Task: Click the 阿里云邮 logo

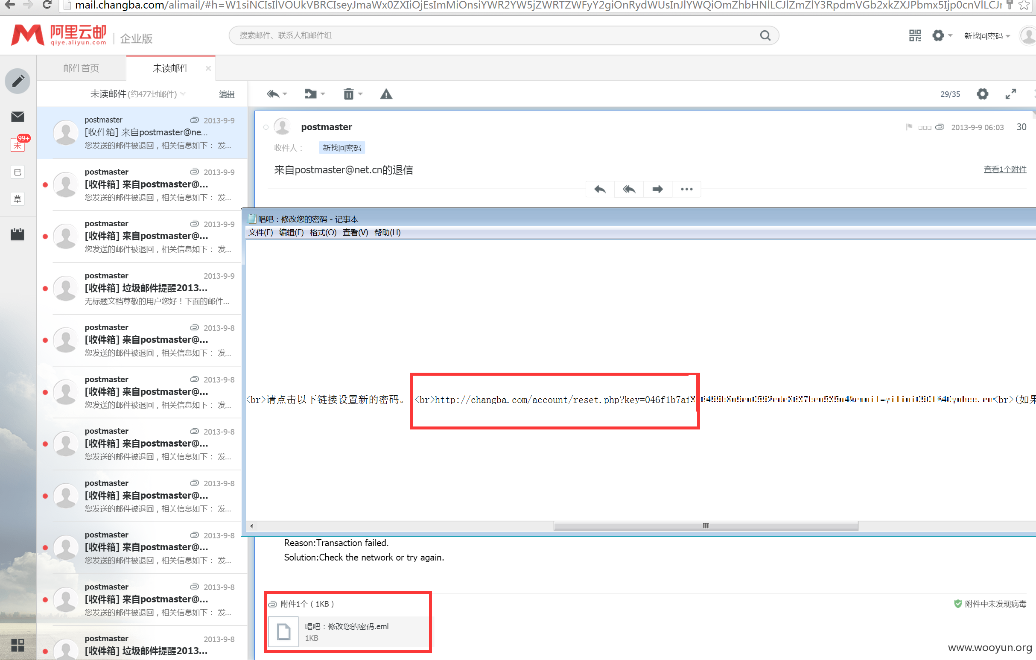Action: (x=59, y=35)
